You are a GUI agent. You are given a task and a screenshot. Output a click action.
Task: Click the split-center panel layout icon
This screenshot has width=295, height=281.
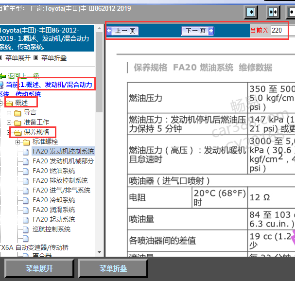273,12
